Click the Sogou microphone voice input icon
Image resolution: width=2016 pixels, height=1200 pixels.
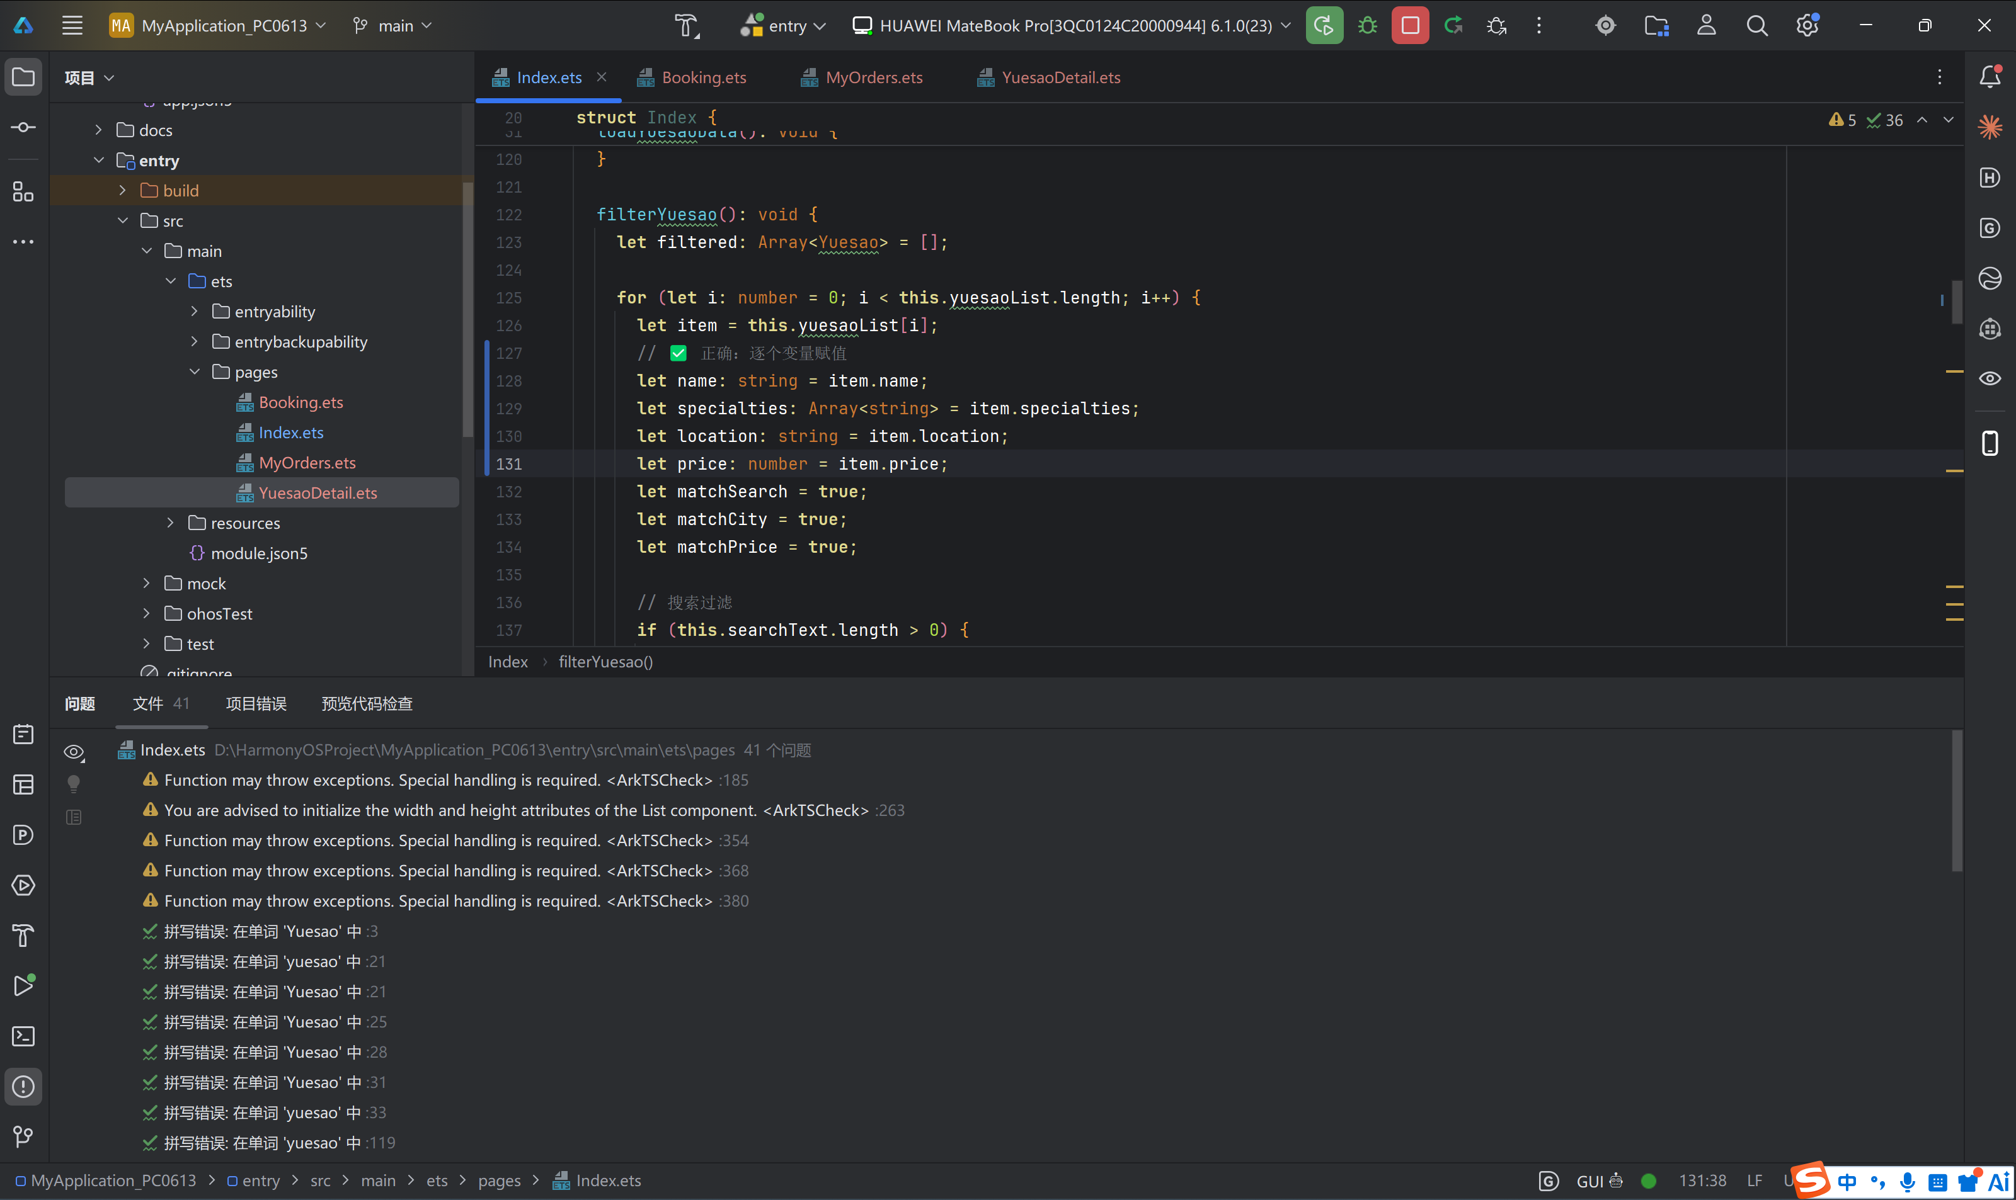[x=1907, y=1181]
